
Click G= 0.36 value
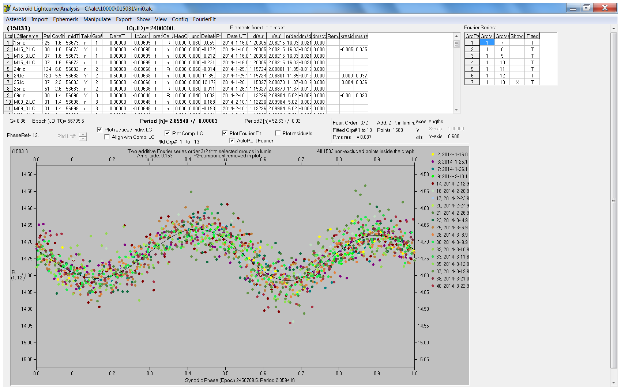click(18, 121)
